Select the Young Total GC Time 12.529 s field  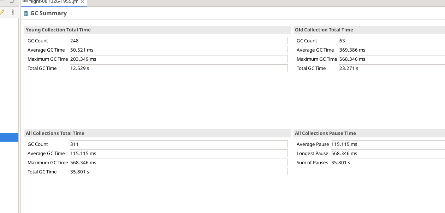pos(179,68)
